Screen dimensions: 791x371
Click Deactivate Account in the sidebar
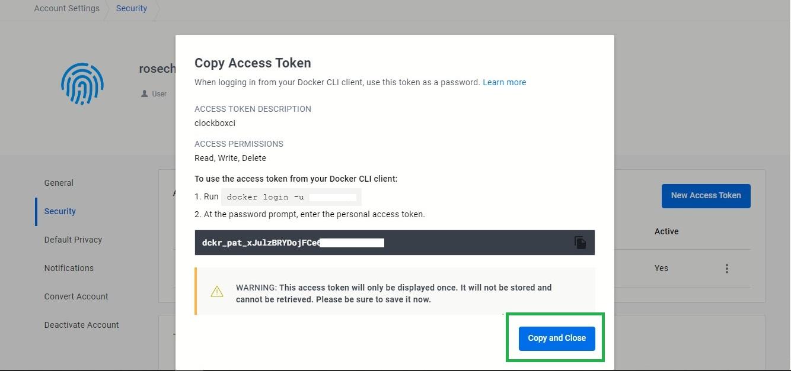pos(81,325)
